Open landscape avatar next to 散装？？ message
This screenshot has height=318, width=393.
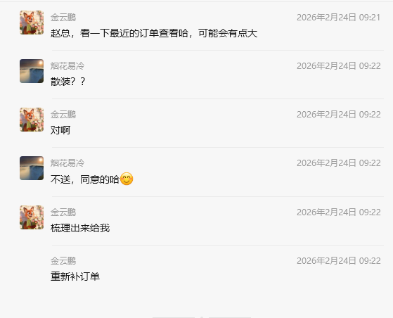pyautogui.click(x=32, y=71)
